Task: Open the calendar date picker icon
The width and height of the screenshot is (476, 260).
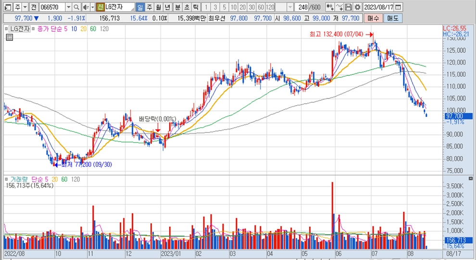Action: coord(399,7)
